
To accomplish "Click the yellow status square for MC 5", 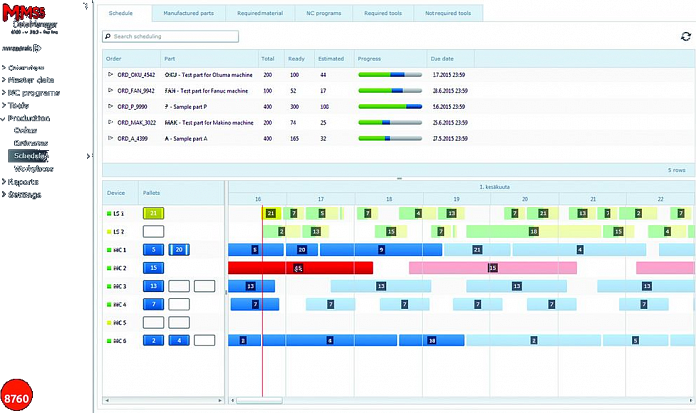I will (x=109, y=322).
